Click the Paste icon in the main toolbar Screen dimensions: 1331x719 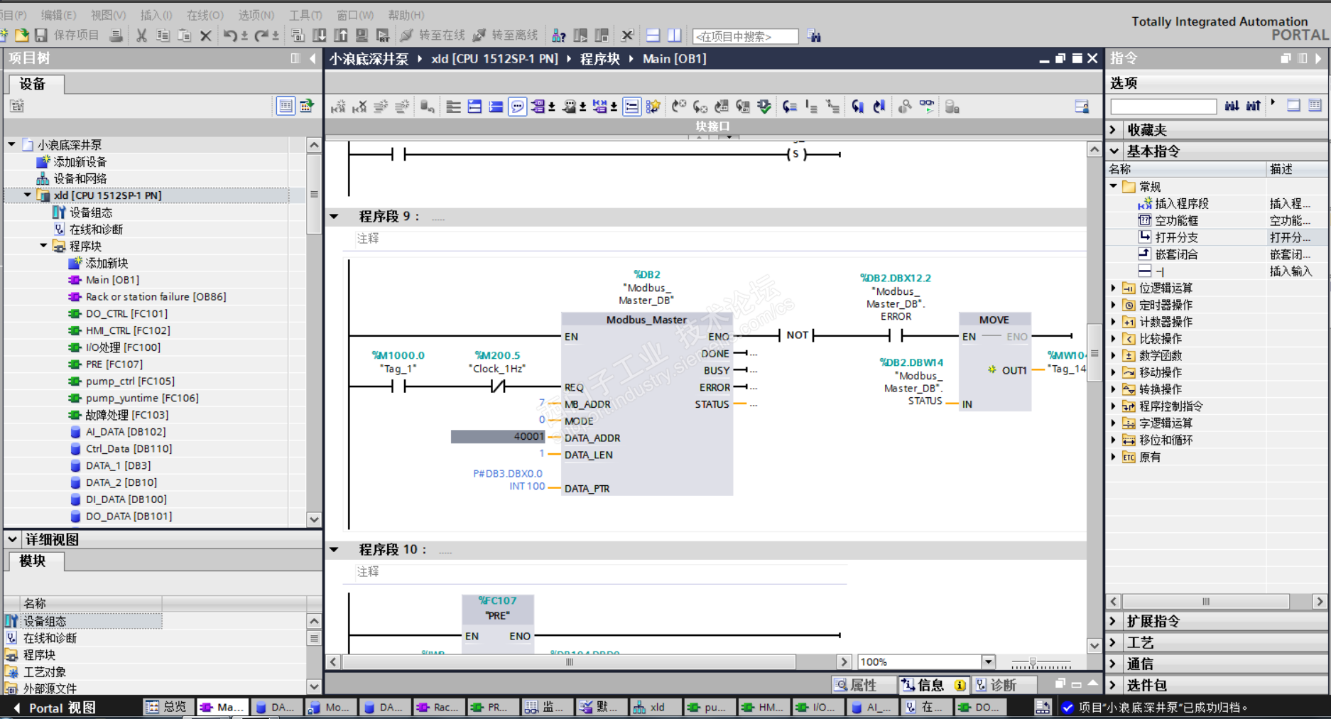[184, 36]
